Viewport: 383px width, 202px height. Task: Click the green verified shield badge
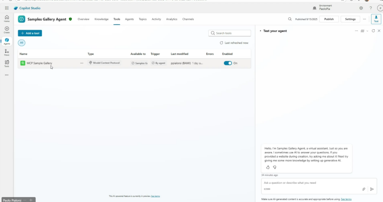[x=70, y=19]
